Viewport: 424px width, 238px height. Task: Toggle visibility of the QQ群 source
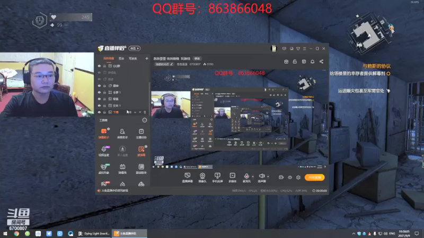click(99, 66)
